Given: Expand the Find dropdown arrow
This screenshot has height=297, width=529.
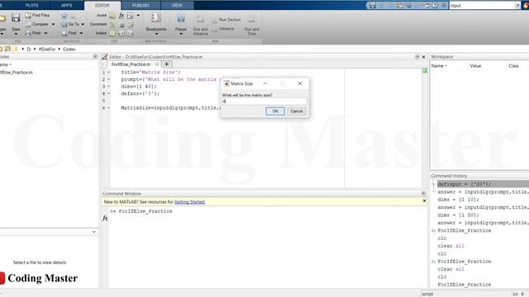Looking at the screenshot, I should tap(81, 33).
